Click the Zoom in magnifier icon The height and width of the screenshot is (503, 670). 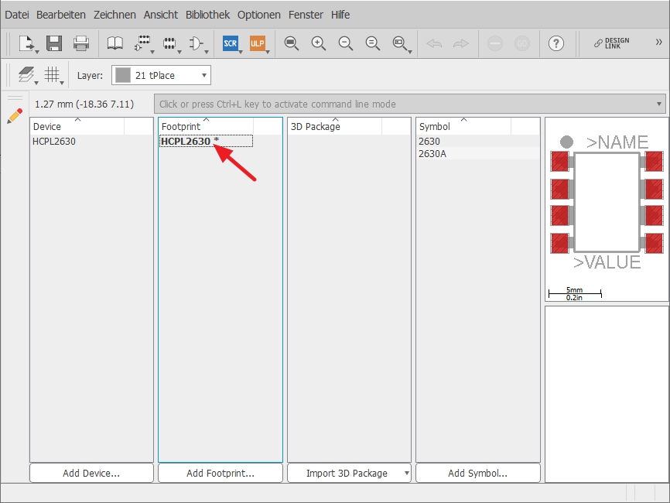coord(318,43)
